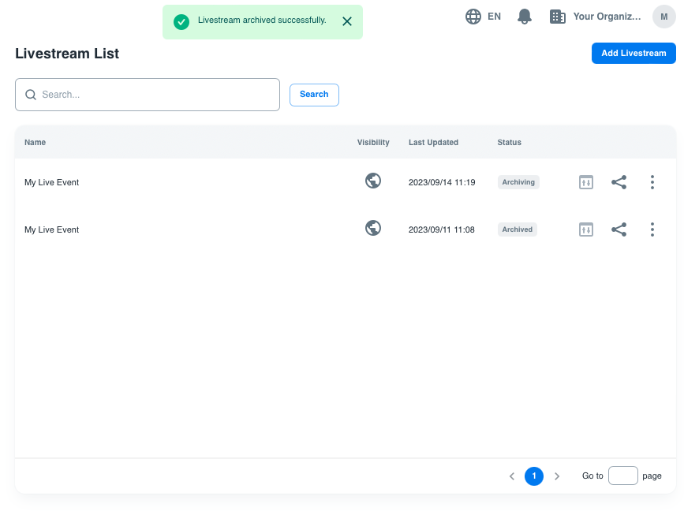Open control panel icon for Archived livestream
Screen dimensions: 684x511
tap(585, 230)
